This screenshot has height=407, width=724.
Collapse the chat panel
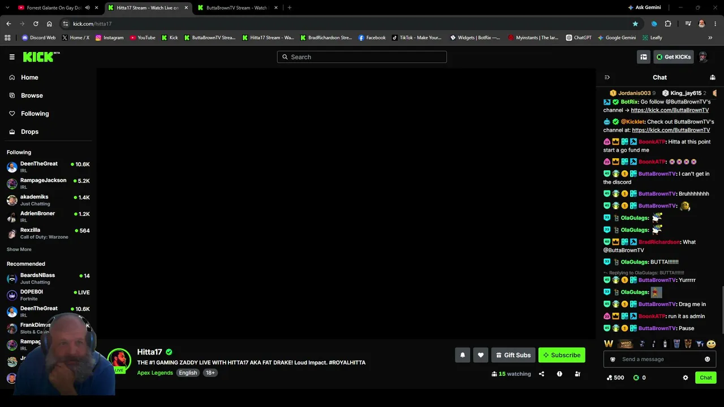click(607, 77)
